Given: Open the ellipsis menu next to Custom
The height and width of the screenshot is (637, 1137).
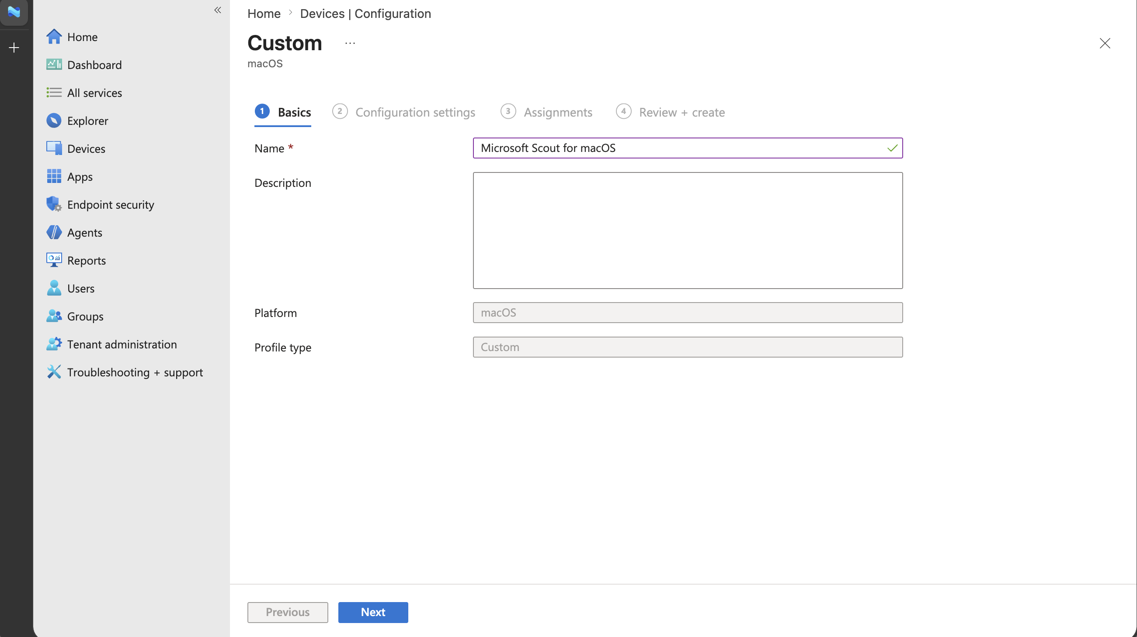Looking at the screenshot, I should (350, 43).
